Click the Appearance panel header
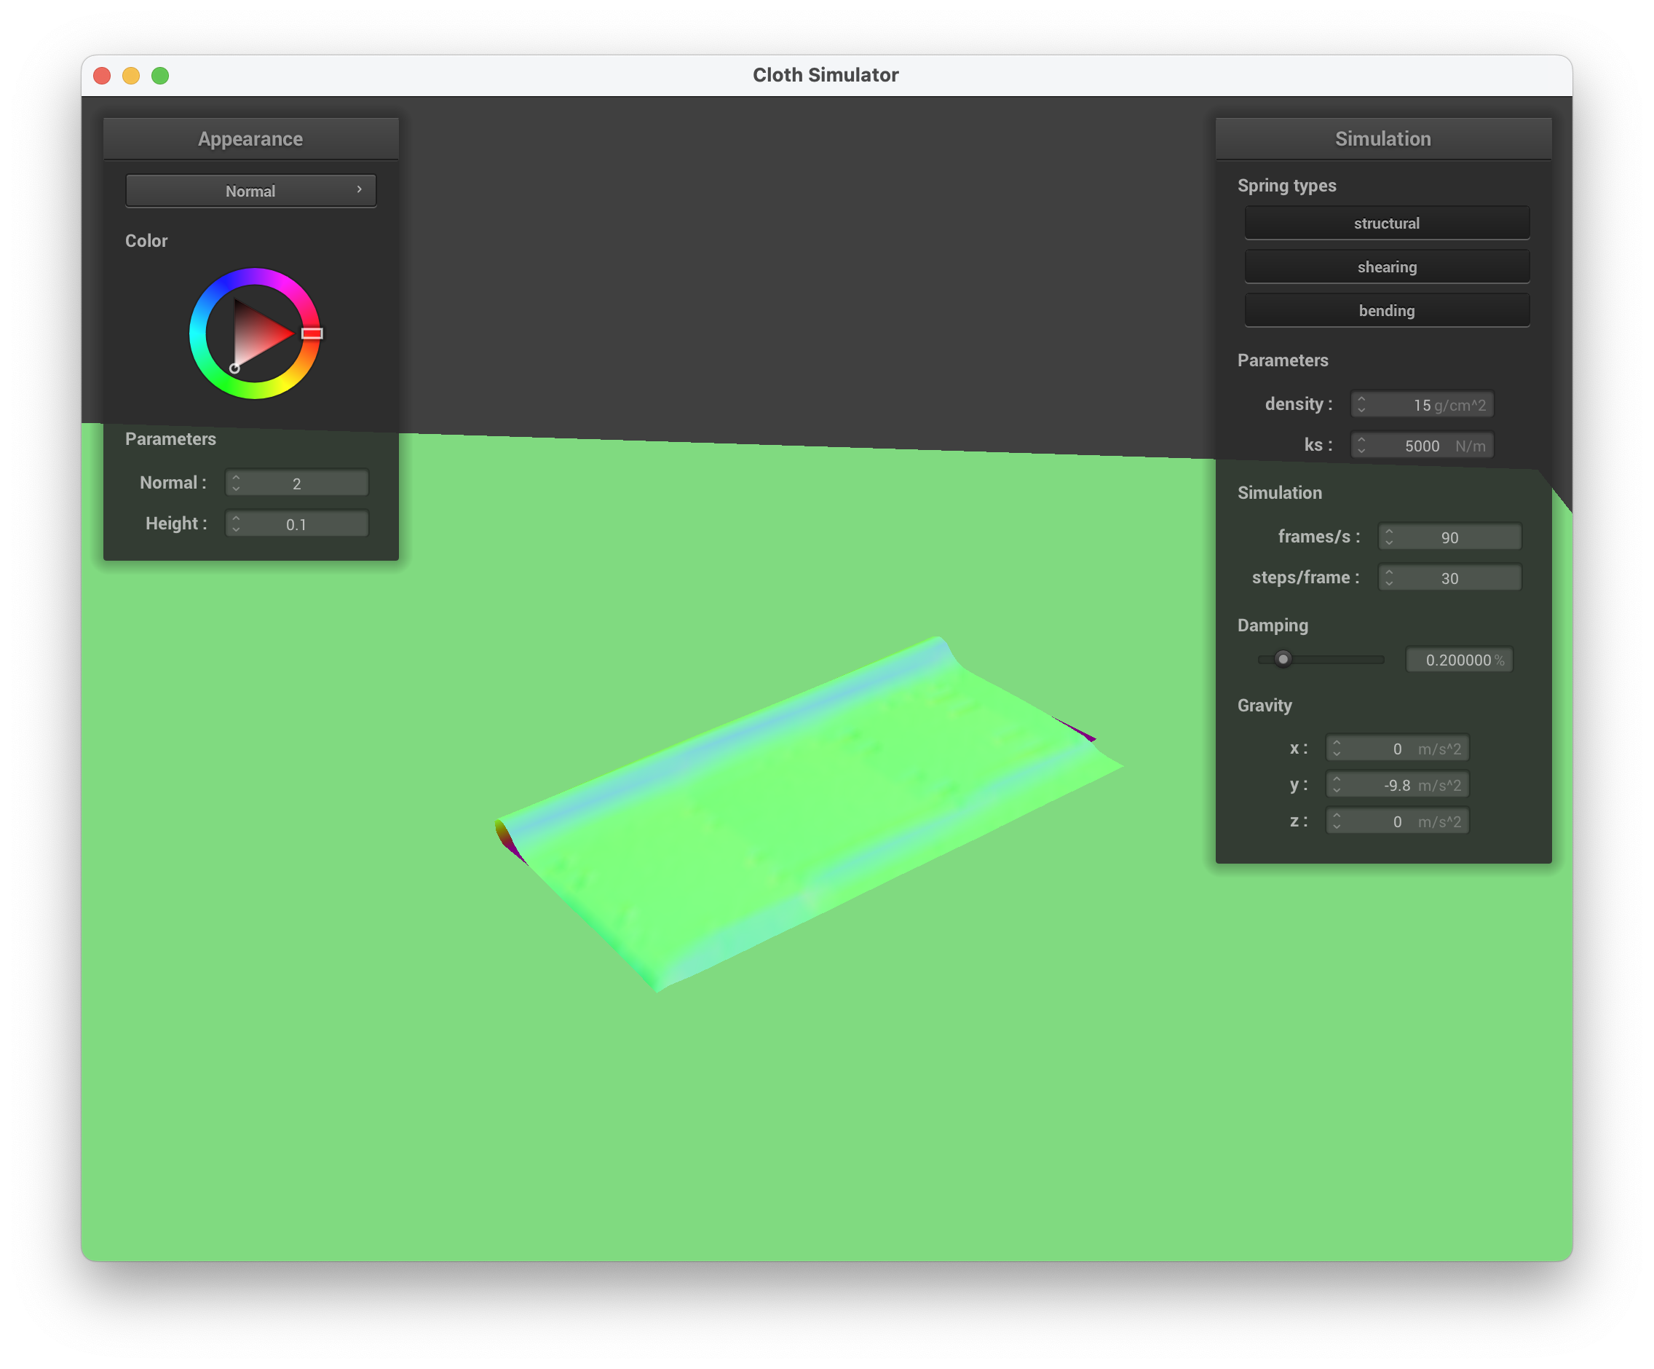Image resolution: width=1654 pixels, height=1369 pixels. tap(250, 138)
